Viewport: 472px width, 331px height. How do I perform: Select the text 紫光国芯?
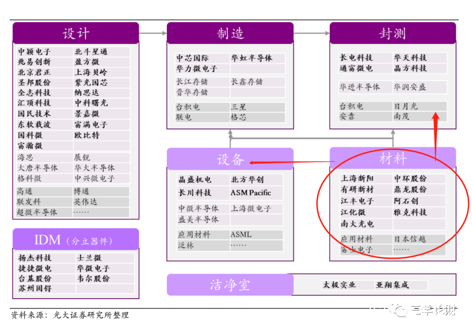click(91, 83)
